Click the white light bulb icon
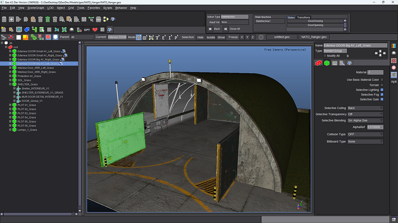398x223 pixels. pyautogui.click(x=55, y=37)
